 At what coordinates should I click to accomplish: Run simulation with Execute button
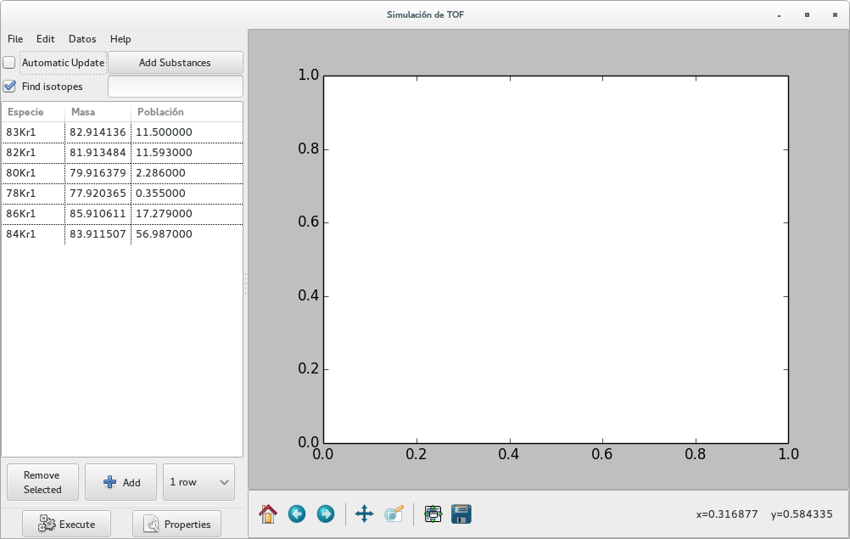pos(67,525)
